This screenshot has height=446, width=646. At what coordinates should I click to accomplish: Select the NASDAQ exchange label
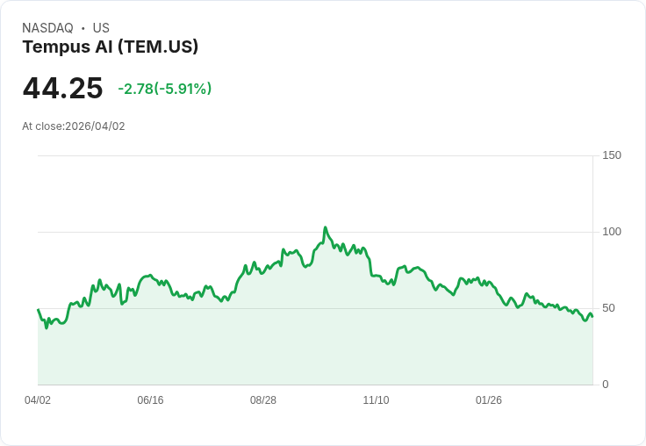[47, 28]
